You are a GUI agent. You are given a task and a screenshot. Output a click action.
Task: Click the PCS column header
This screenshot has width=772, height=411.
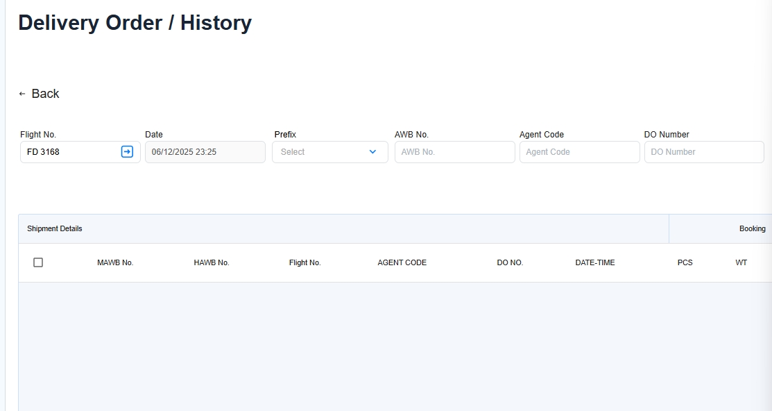(x=685, y=262)
